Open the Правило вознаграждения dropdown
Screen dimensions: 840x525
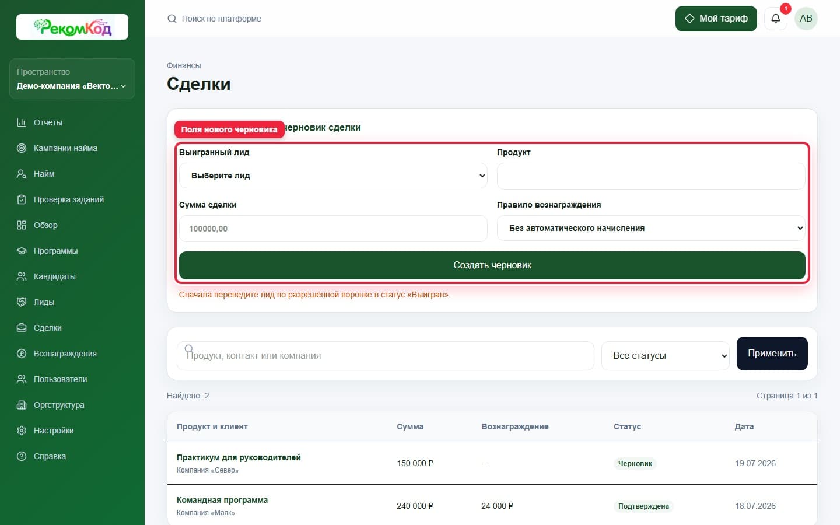[651, 228]
